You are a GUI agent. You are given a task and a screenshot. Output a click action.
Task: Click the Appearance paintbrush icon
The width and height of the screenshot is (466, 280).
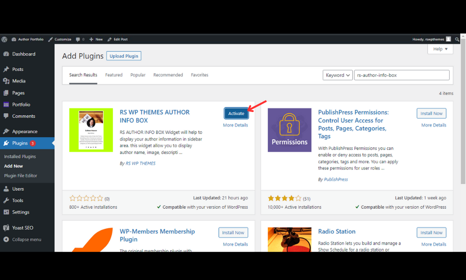pos(6,131)
